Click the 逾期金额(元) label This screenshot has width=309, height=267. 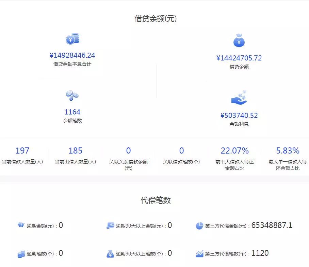click(40, 226)
